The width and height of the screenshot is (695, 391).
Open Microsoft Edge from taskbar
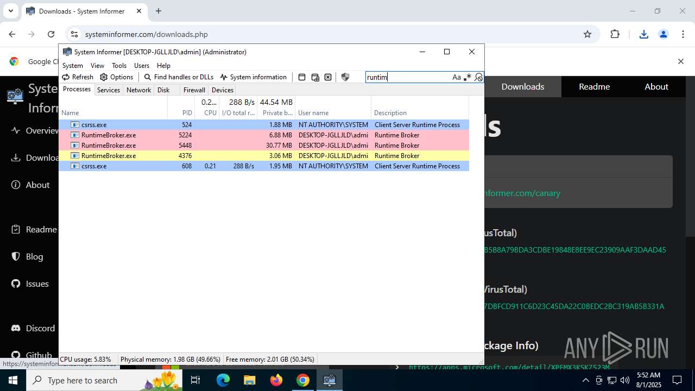(223, 380)
